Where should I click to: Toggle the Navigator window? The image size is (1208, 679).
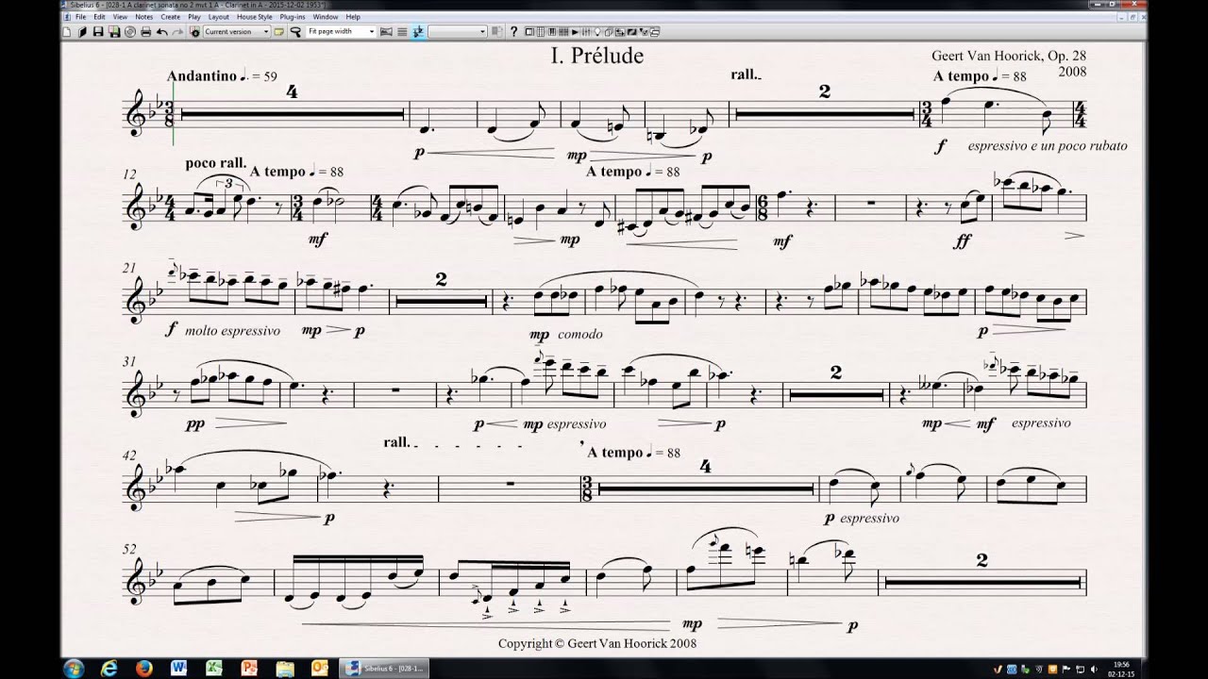click(529, 31)
